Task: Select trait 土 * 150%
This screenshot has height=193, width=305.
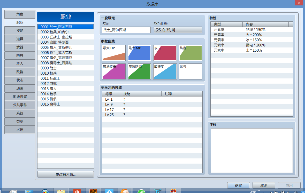Action: click(x=252, y=50)
